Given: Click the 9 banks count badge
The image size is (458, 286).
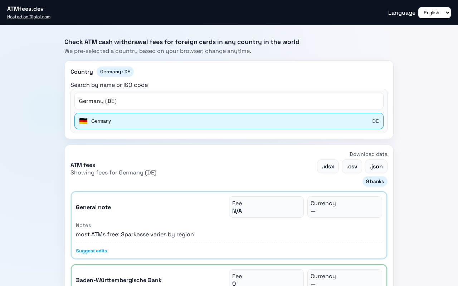Looking at the screenshot, I should pos(375,182).
